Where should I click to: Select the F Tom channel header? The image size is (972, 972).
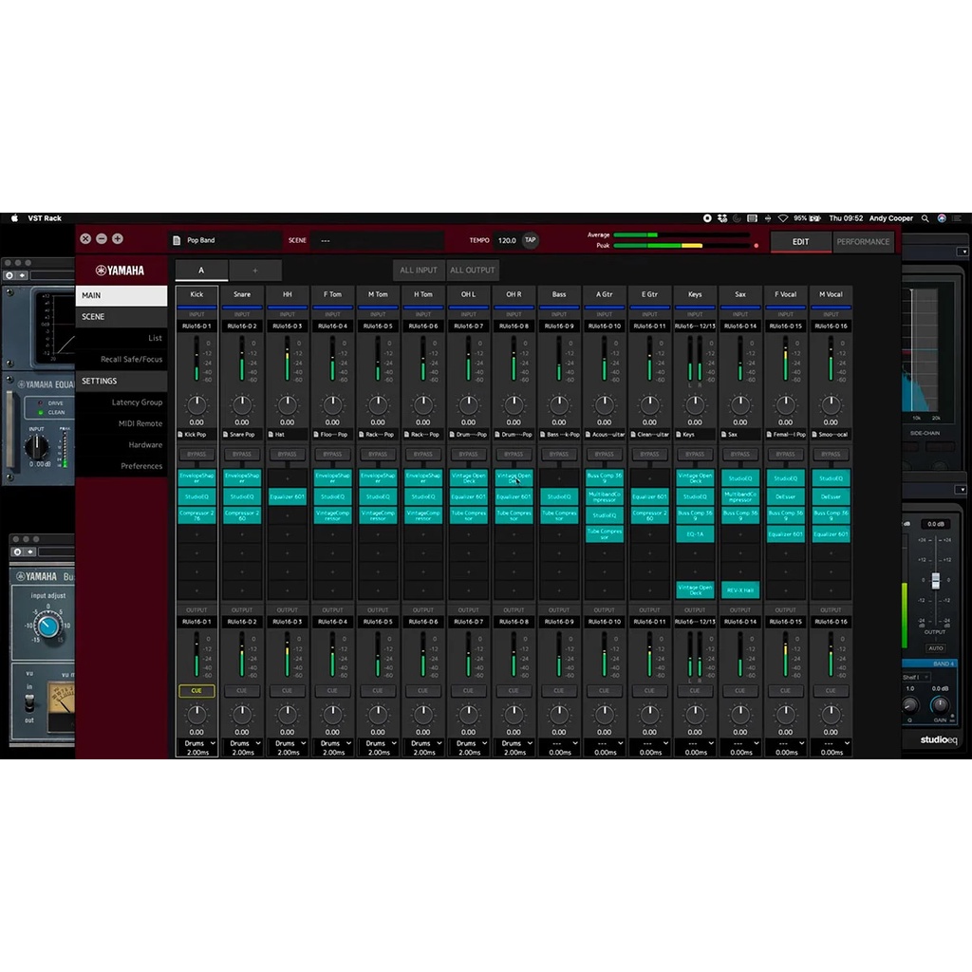[x=332, y=294]
